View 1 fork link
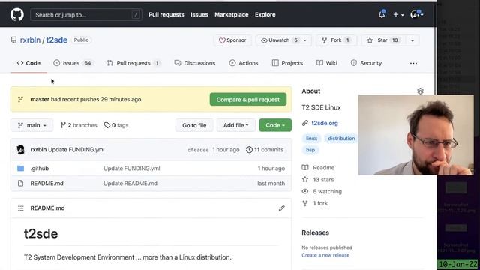 click(x=315, y=203)
